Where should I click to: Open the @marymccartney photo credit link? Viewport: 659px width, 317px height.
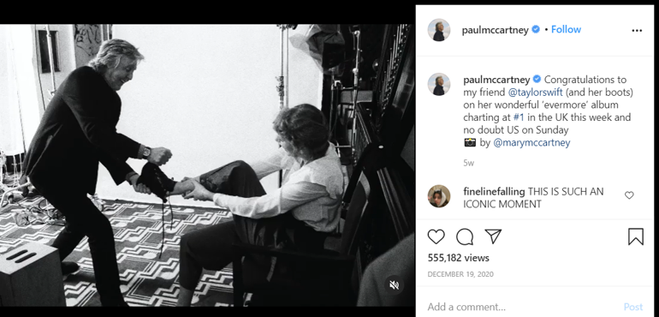(531, 143)
